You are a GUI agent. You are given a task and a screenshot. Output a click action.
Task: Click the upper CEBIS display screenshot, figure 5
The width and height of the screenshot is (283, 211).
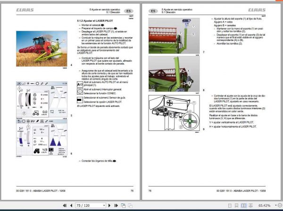(x=42, y=99)
